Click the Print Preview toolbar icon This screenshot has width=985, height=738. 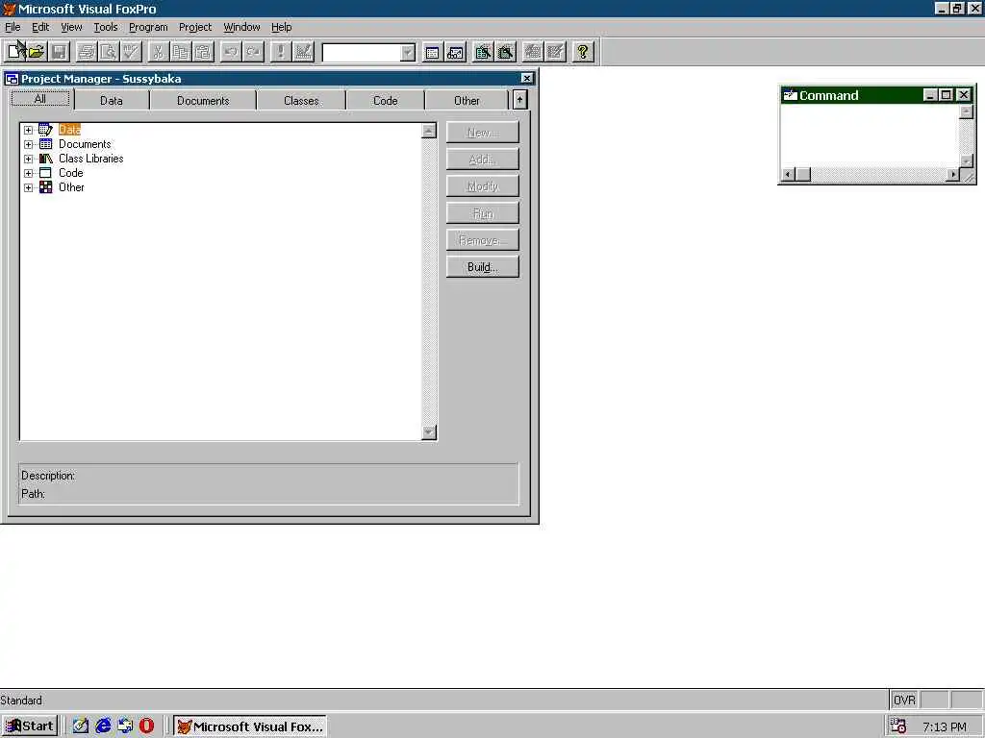point(109,52)
